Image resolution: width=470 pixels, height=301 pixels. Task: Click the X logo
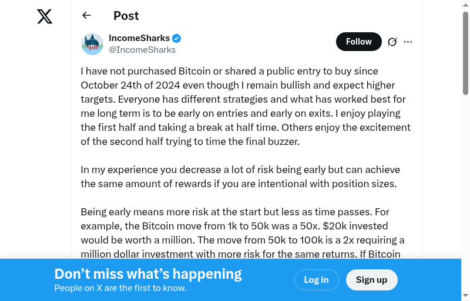click(45, 16)
